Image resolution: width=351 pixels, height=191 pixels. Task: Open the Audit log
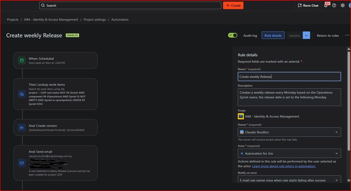click(250, 35)
